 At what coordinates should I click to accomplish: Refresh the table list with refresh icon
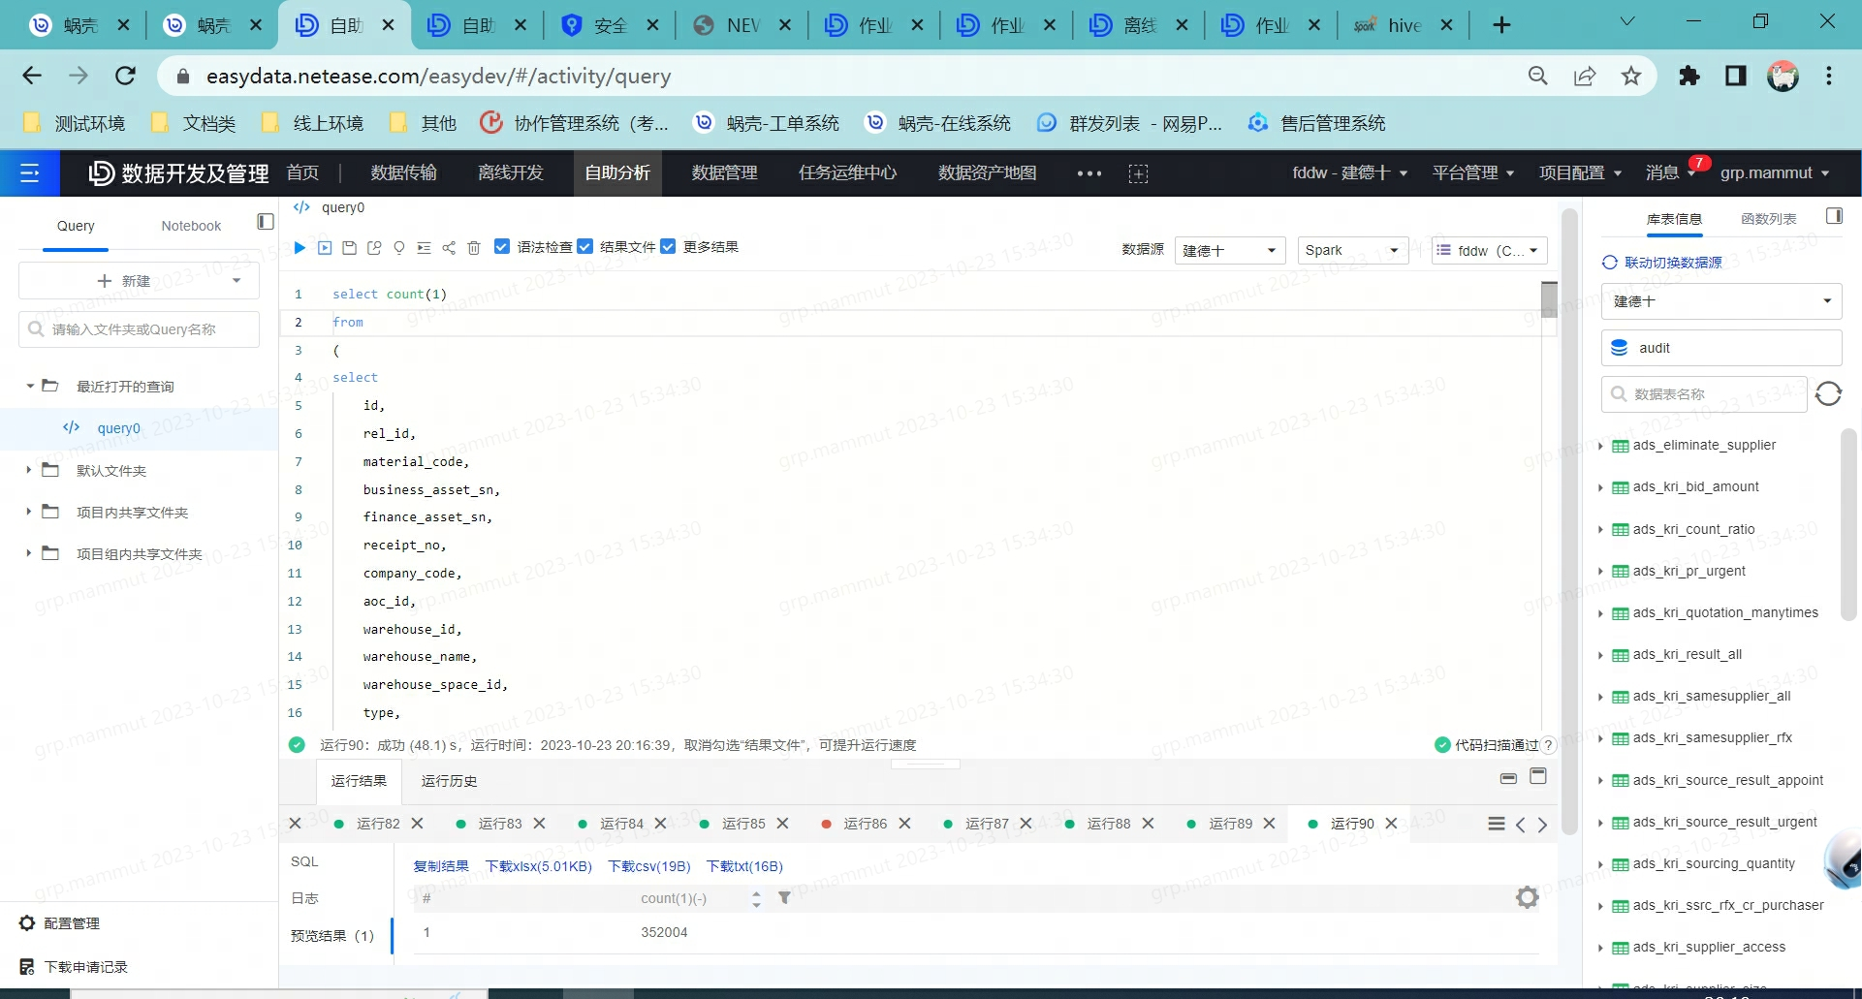coord(1830,393)
